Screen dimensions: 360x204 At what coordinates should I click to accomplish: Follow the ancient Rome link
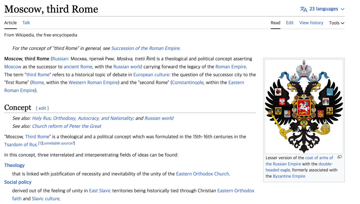[78, 67]
